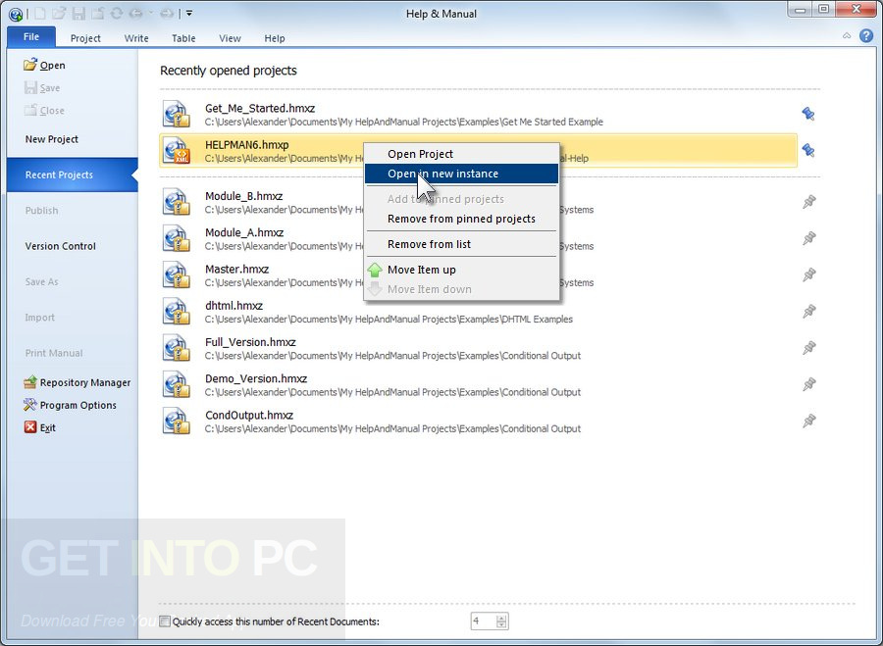Click the floppy disk save icon in title bar
The height and width of the screenshot is (646, 883).
click(78, 13)
